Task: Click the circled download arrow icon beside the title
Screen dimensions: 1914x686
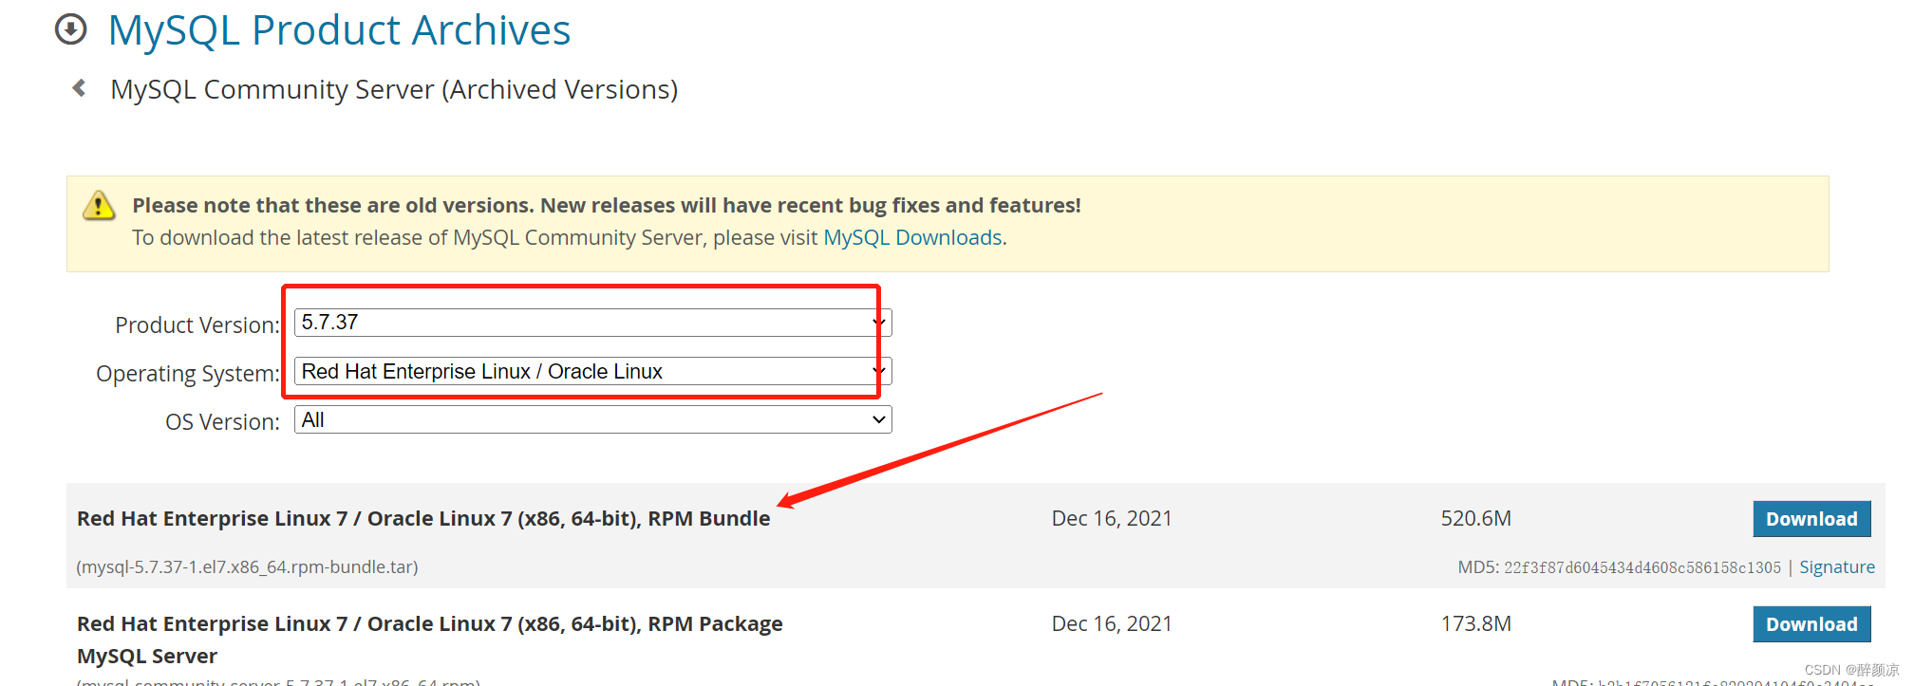Action: point(71,29)
